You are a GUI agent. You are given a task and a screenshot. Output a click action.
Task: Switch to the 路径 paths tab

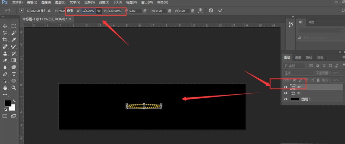click(x=309, y=57)
